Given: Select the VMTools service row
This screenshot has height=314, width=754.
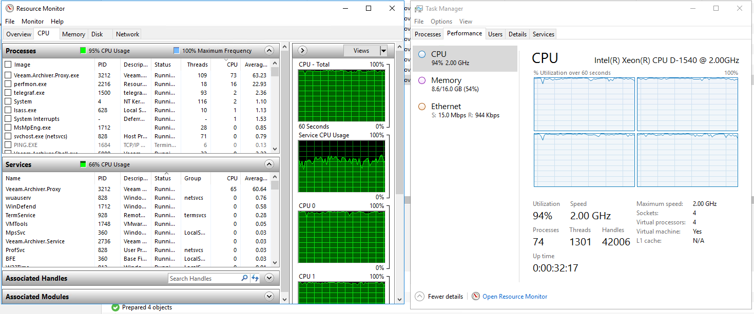Looking at the screenshot, I should coord(137,224).
